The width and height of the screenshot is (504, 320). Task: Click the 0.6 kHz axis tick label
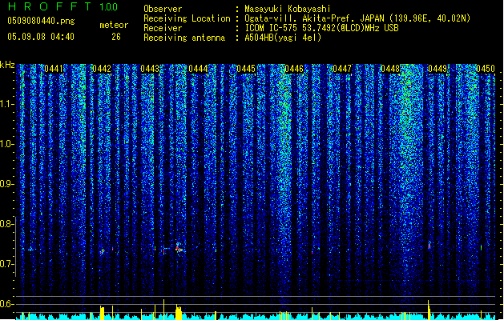[6, 304]
